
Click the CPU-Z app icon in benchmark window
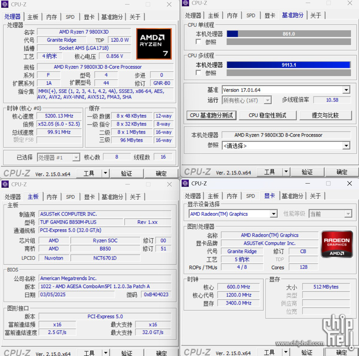(x=185, y=3)
